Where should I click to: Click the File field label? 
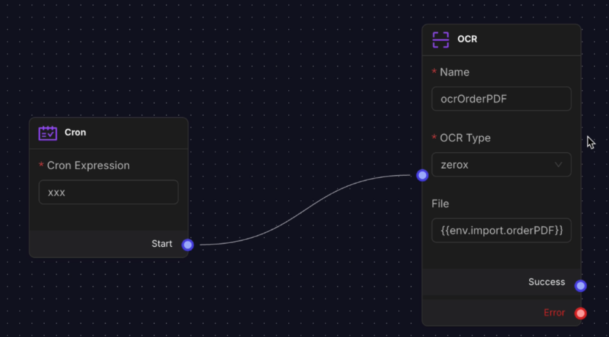440,204
